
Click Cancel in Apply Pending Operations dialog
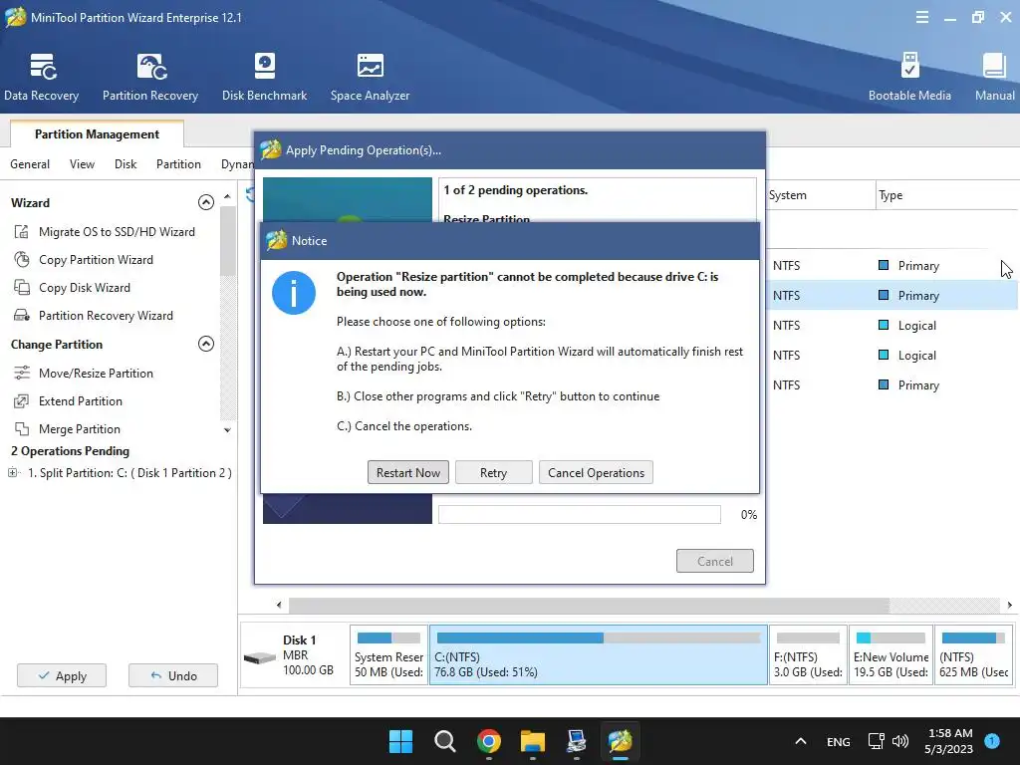(x=715, y=561)
